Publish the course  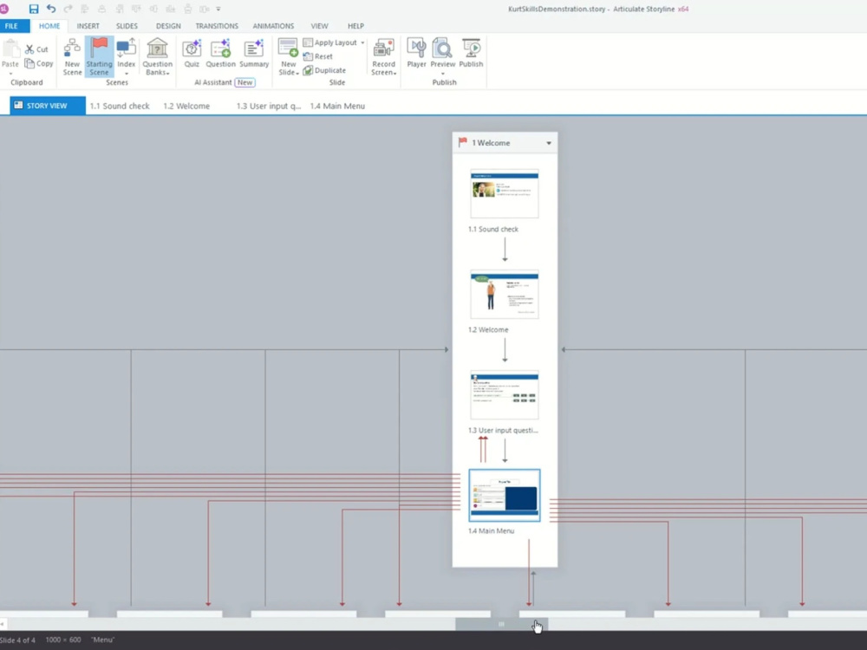point(471,53)
